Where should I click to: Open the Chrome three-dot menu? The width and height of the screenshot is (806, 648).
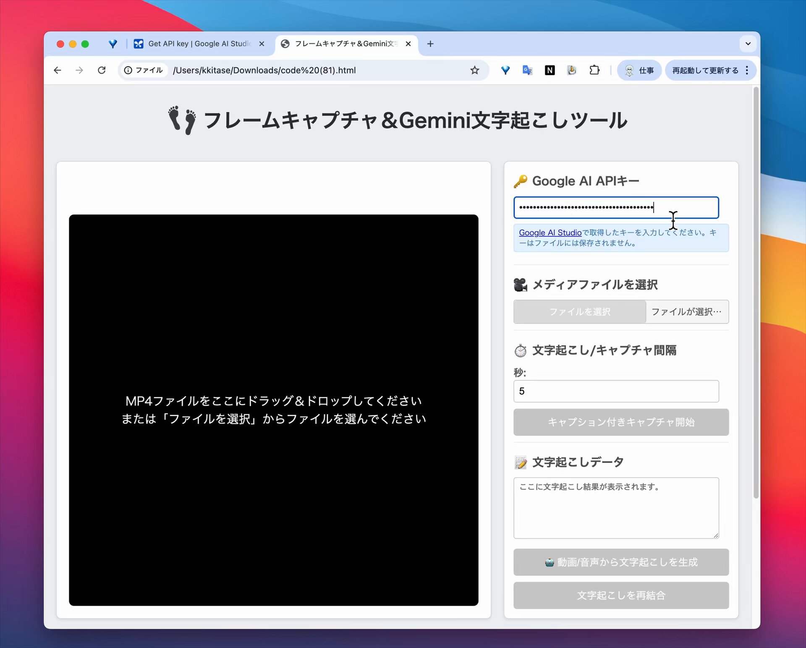[x=747, y=70]
